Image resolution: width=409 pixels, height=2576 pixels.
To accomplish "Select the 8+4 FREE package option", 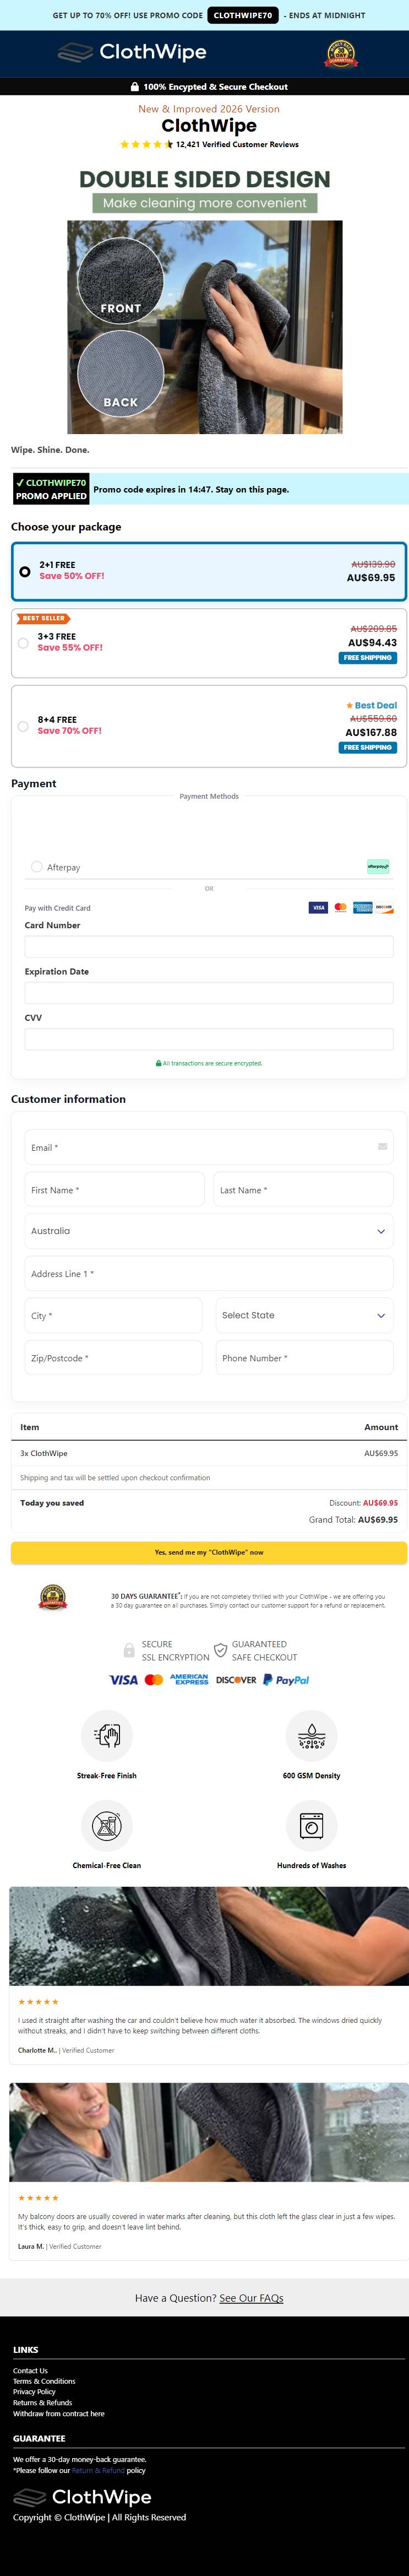I will 209,726.
